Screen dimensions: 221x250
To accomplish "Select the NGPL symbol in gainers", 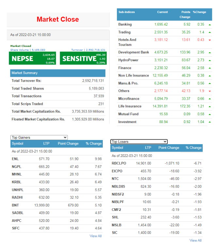I will point(16,167).
